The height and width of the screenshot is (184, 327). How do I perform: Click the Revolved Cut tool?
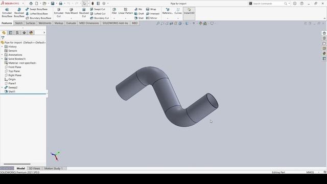point(84,13)
